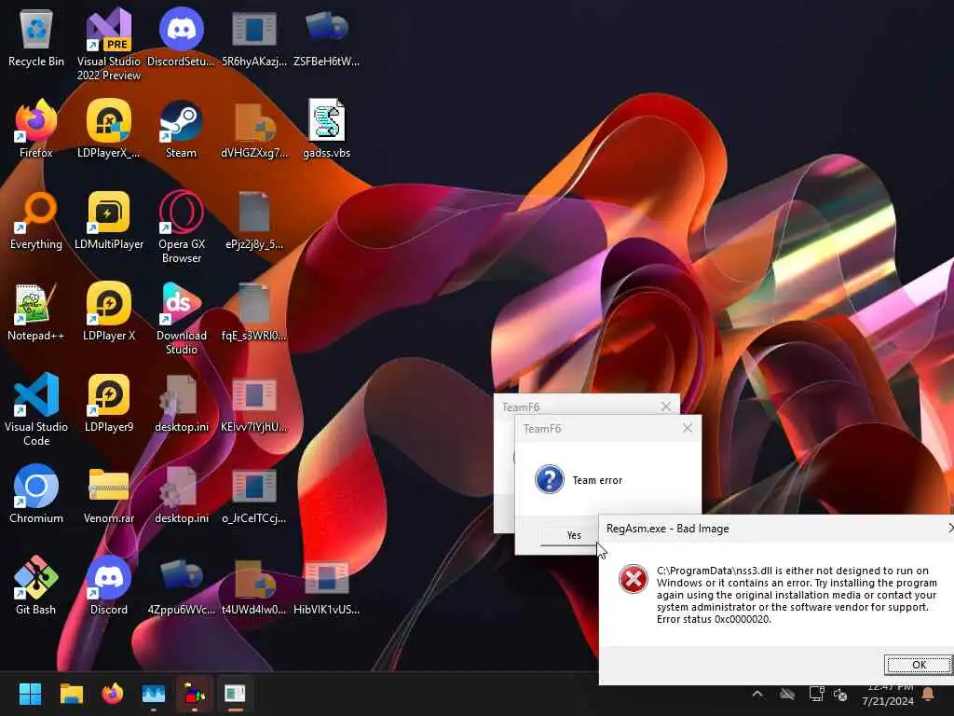This screenshot has width=954, height=716.
Task: Open Firefox from the taskbar
Action: tap(112, 694)
